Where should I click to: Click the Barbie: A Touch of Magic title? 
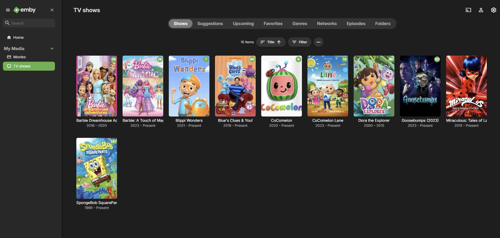(x=143, y=120)
